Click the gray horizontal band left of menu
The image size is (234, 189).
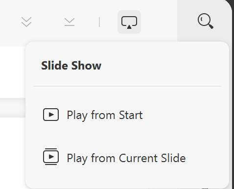(x=13, y=108)
